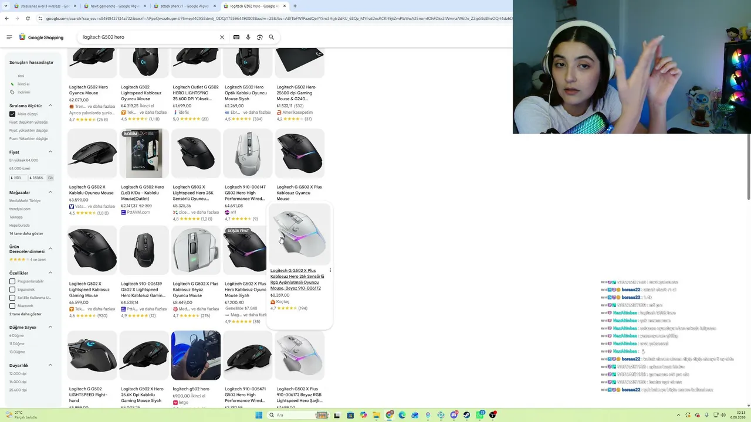Open Discord from the taskbar
Viewport: 751px width, 422px height.
[x=454, y=415]
